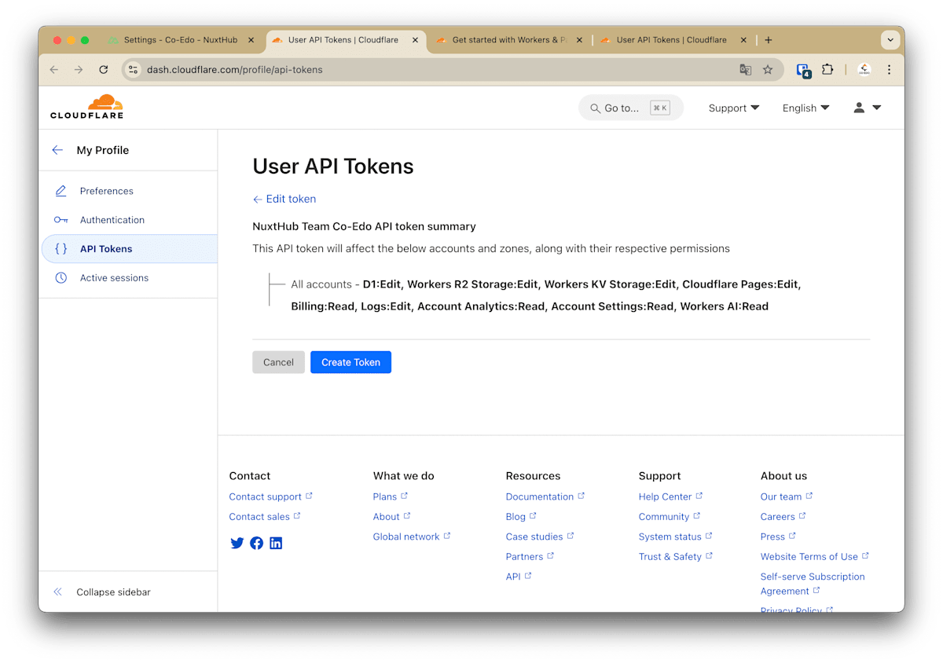943x663 pixels.
Task: Click the Go to... search box
Action: (x=631, y=108)
